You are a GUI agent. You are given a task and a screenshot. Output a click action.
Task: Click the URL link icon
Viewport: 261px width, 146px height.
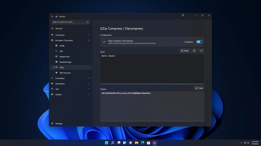pos(56,51)
